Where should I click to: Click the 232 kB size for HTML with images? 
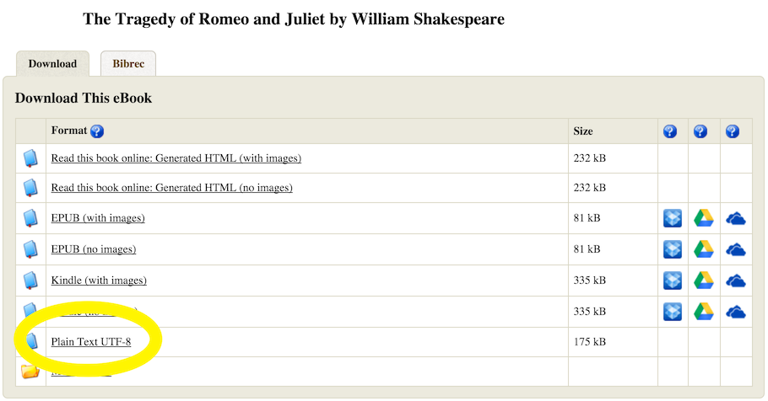pos(590,158)
